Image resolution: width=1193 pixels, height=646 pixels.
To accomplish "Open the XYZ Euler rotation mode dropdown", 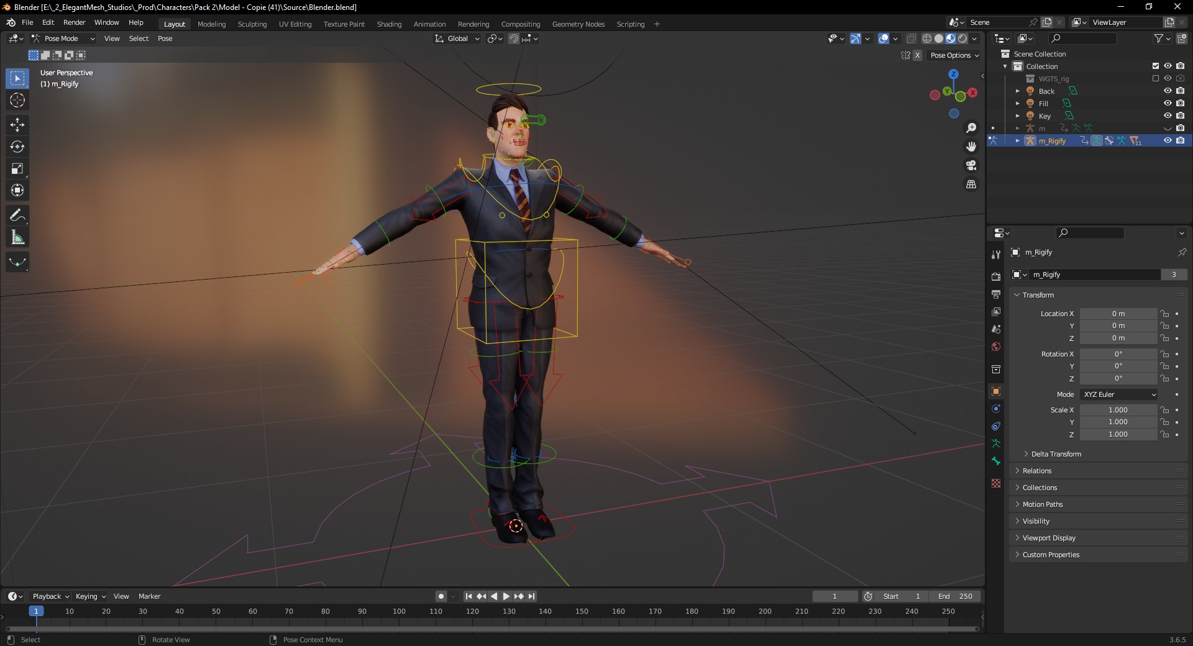I will (x=1119, y=394).
